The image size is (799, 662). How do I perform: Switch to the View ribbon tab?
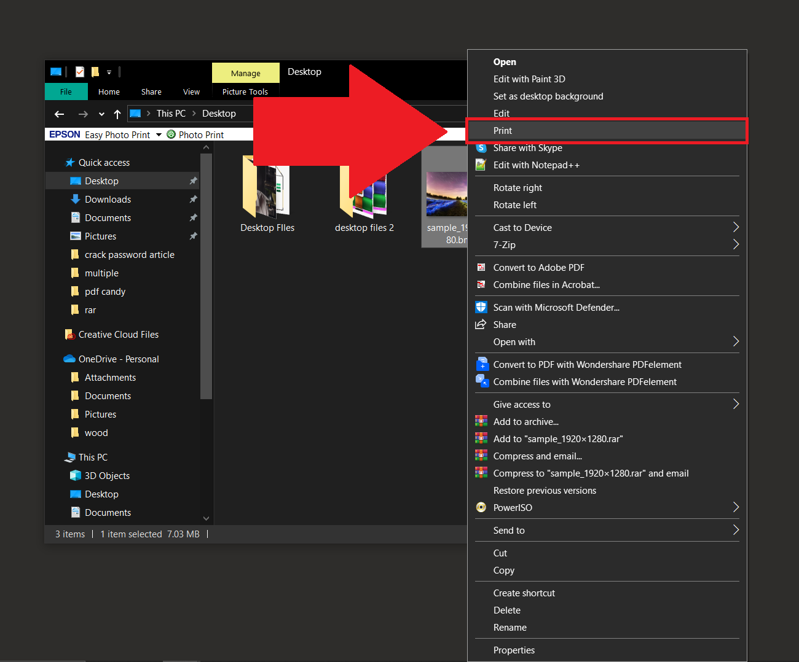pos(191,92)
